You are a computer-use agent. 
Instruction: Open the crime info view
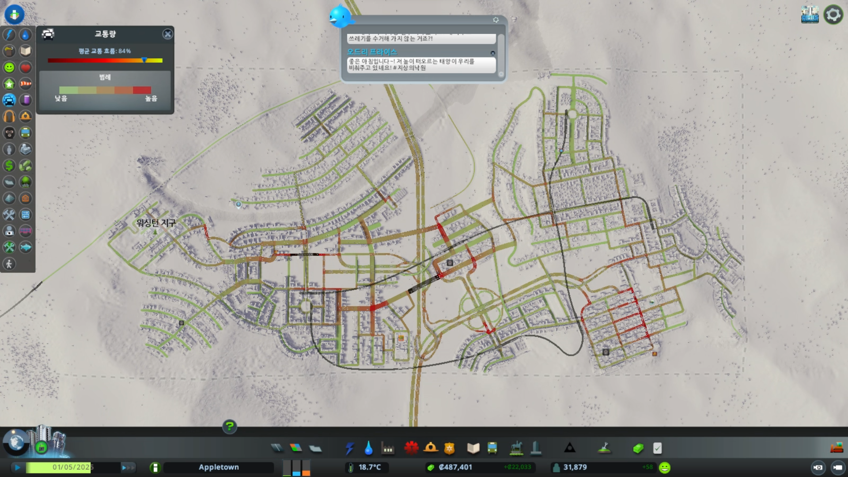point(9,133)
